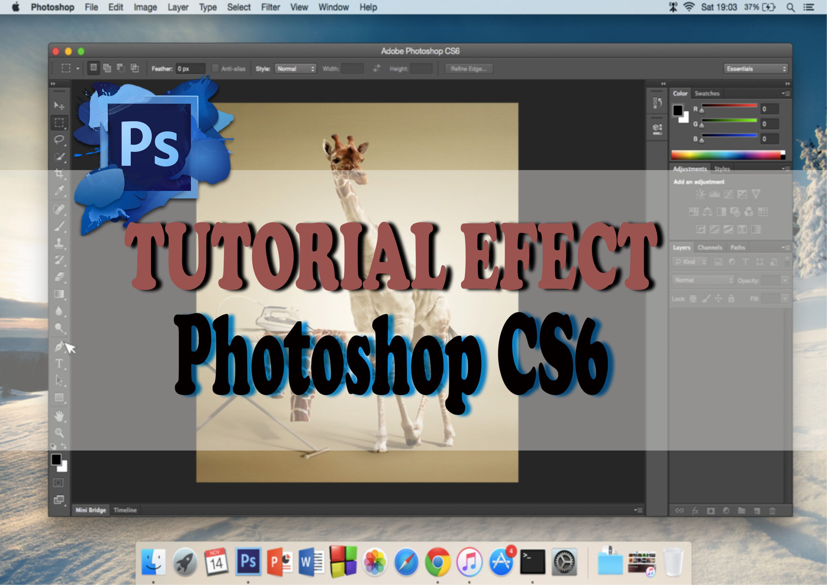Enable Subtract from selection mode
This screenshot has width=827, height=585.
[121, 68]
